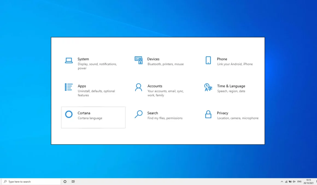Viewport: 317px width, 185px height.
Task: Click the System laptop icon
Action: point(69,60)
